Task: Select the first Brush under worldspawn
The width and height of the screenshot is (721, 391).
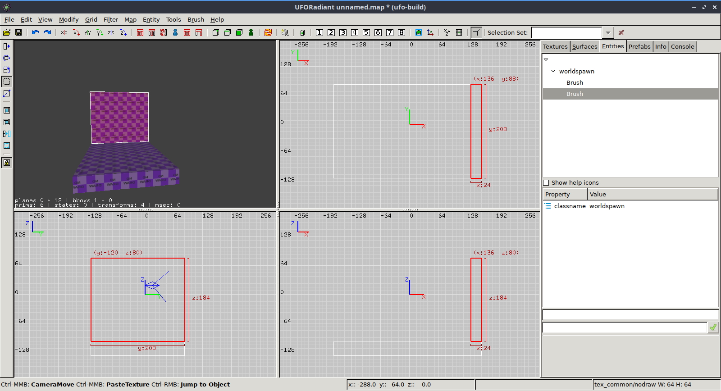Action: [575, 82]
